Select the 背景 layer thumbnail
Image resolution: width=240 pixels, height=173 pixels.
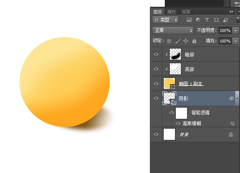coord(169,134)
